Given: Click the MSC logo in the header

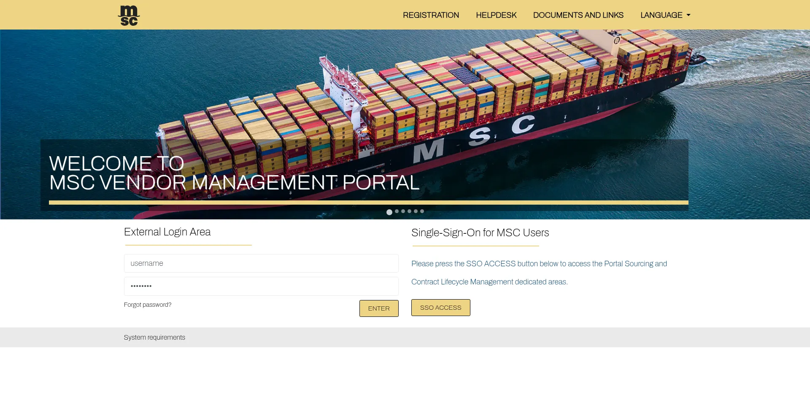Looking at the screenshot, I should [x=129, y=15].
